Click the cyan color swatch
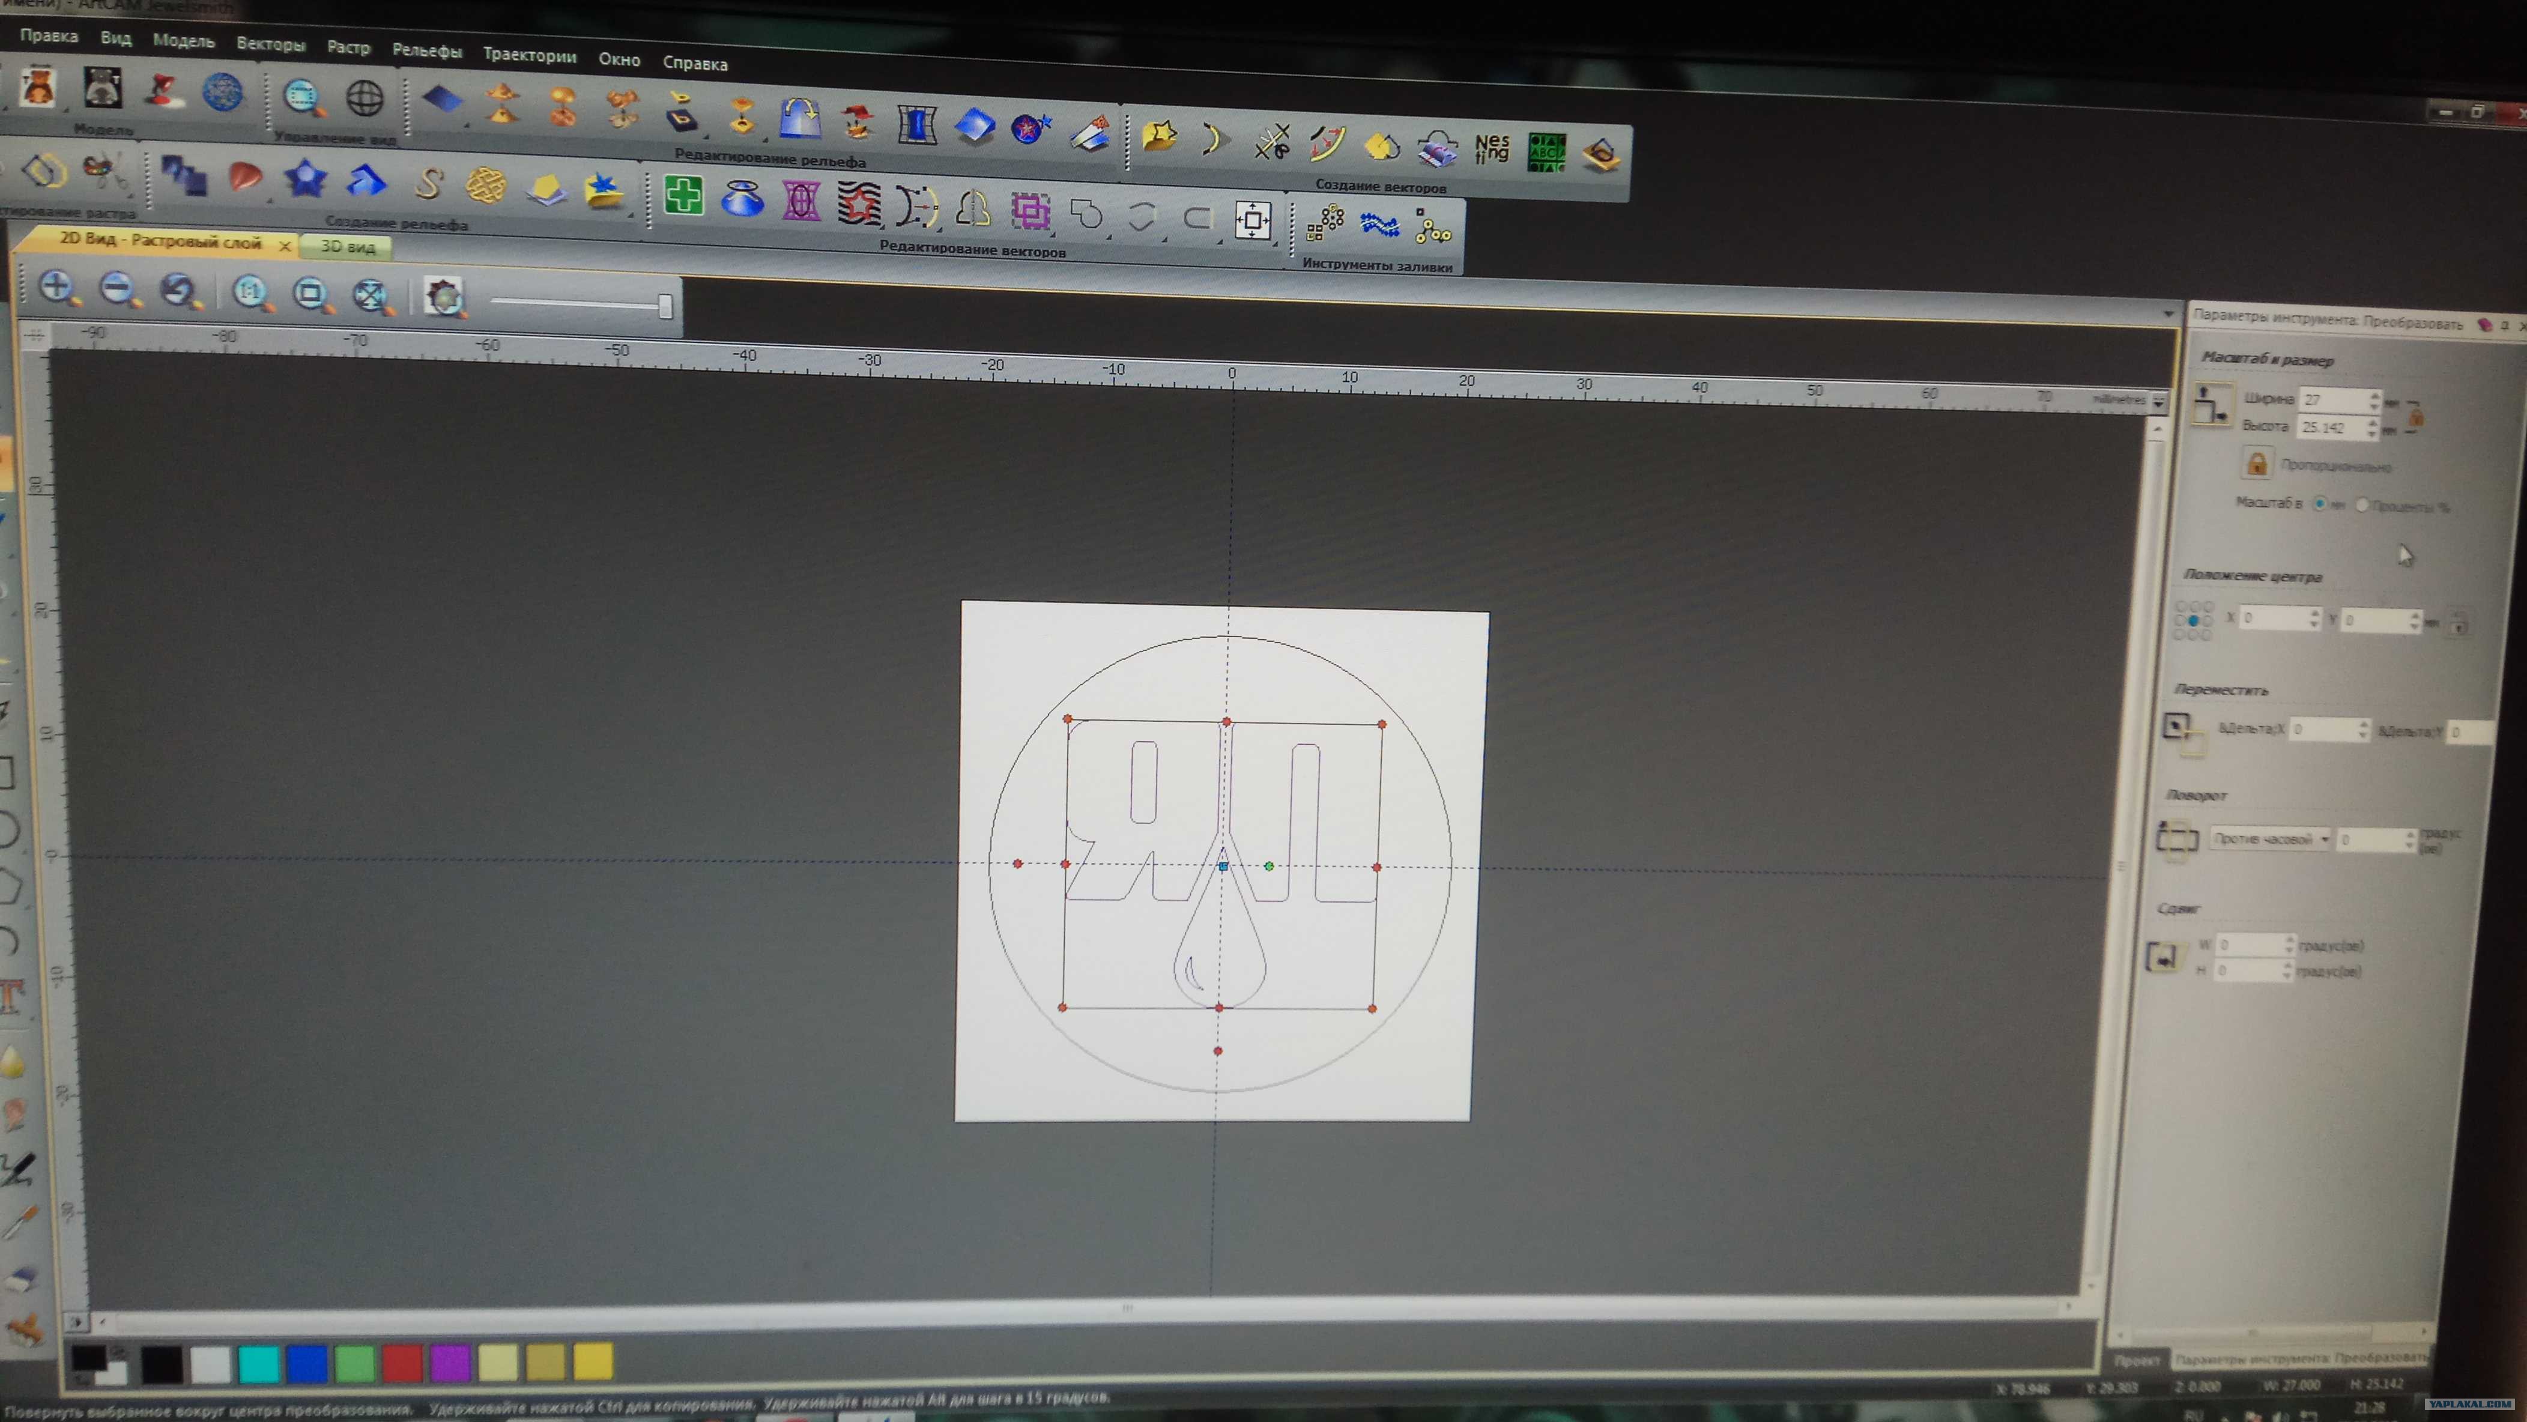Screen dimensions: 2527x1422 [x=258, y=1364]
